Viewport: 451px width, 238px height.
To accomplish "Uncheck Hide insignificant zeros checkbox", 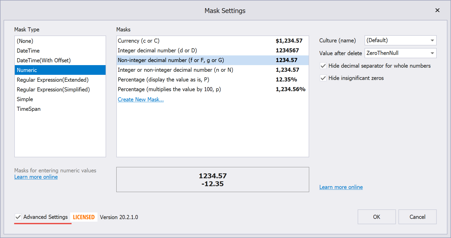I will [x=323, y=78].
